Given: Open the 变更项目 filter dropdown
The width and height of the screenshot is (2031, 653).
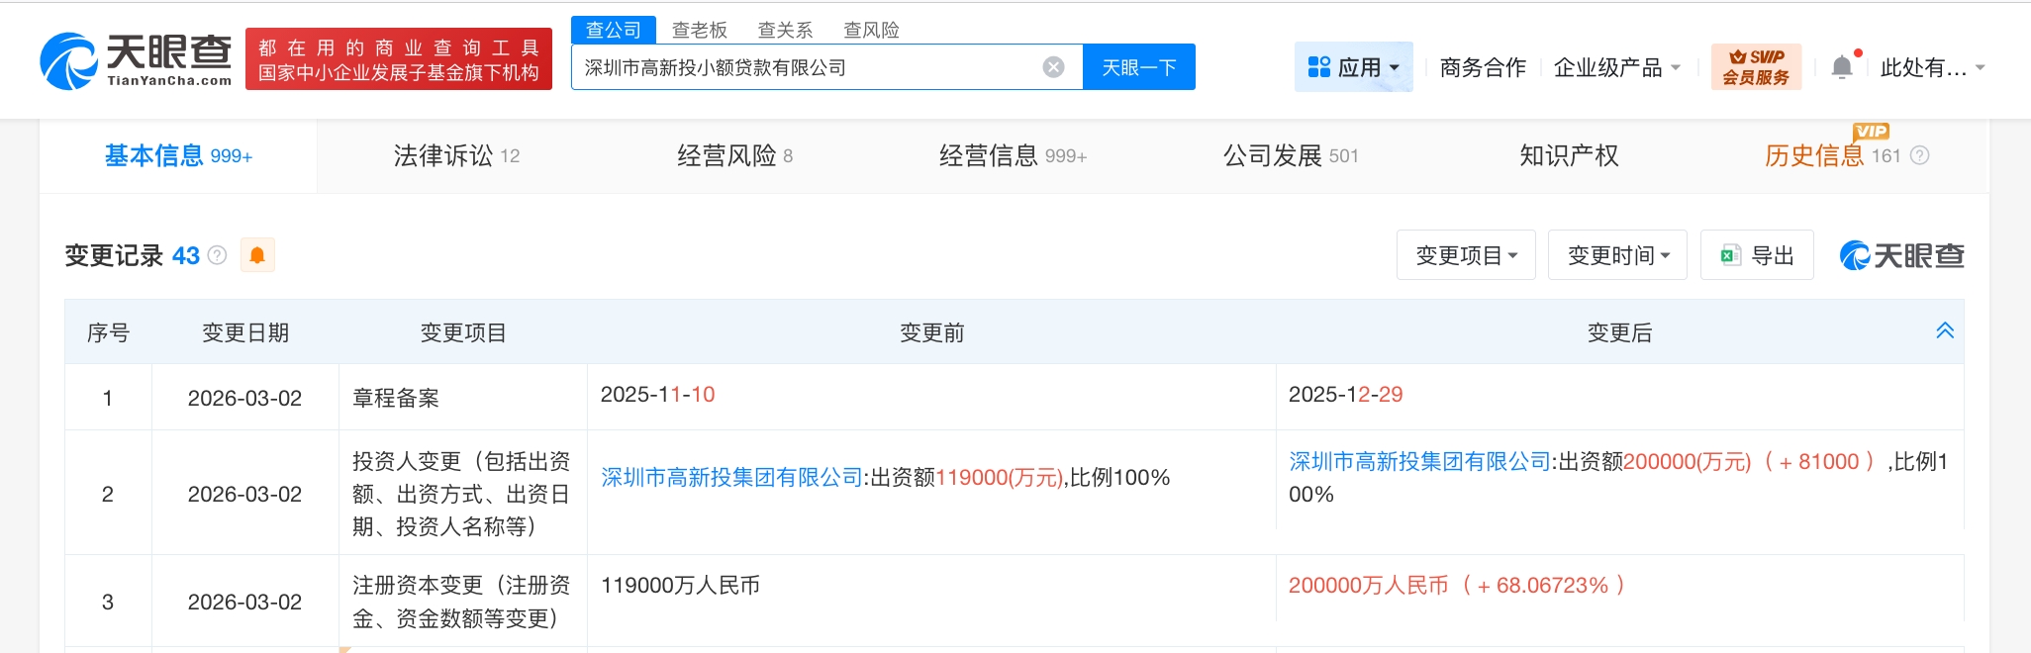Looking at the screenshot, I should click(1465, 255).
